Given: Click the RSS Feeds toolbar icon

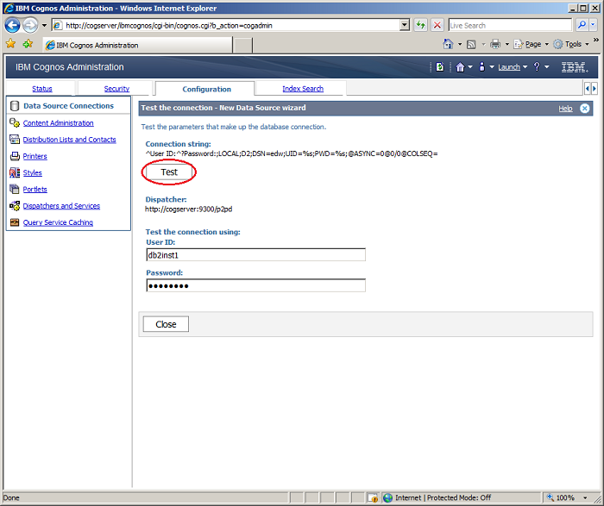Looking at the screenshot, I should pyautogui.click(x=471, y=45).
